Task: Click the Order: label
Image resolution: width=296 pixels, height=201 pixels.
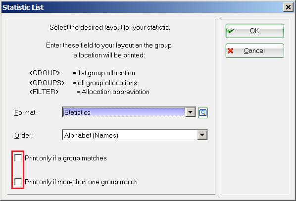Action: click(x=23, y=135)
